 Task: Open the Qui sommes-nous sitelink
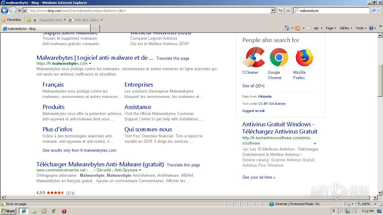click(x=148, y=129)
